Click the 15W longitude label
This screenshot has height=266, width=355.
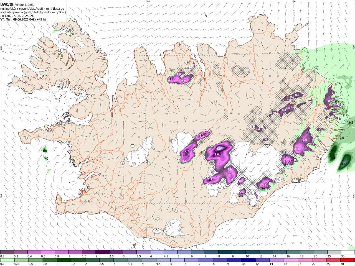[x=294, y=1]
